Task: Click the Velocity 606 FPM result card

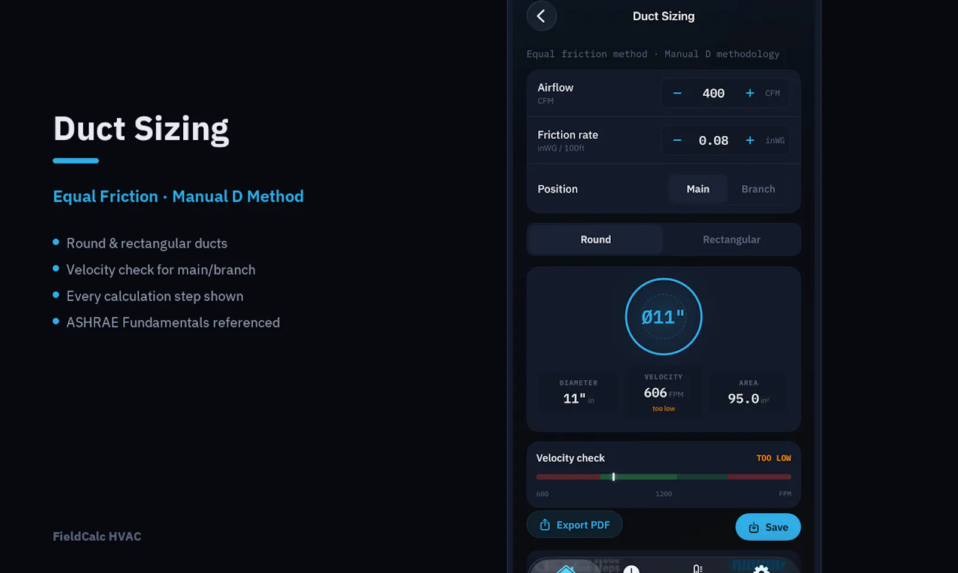Action: click(x=663, y=393)
